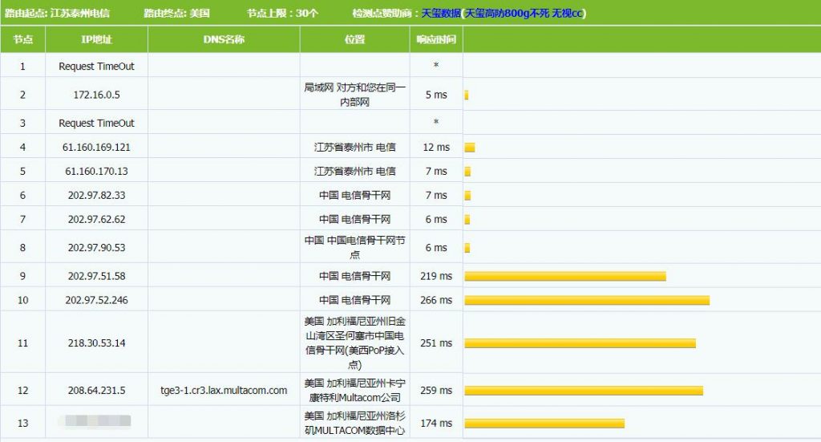Click the 洛杉矶MULTACOM数据中心 location cell

pyautogui.click(x=354, y=423)
